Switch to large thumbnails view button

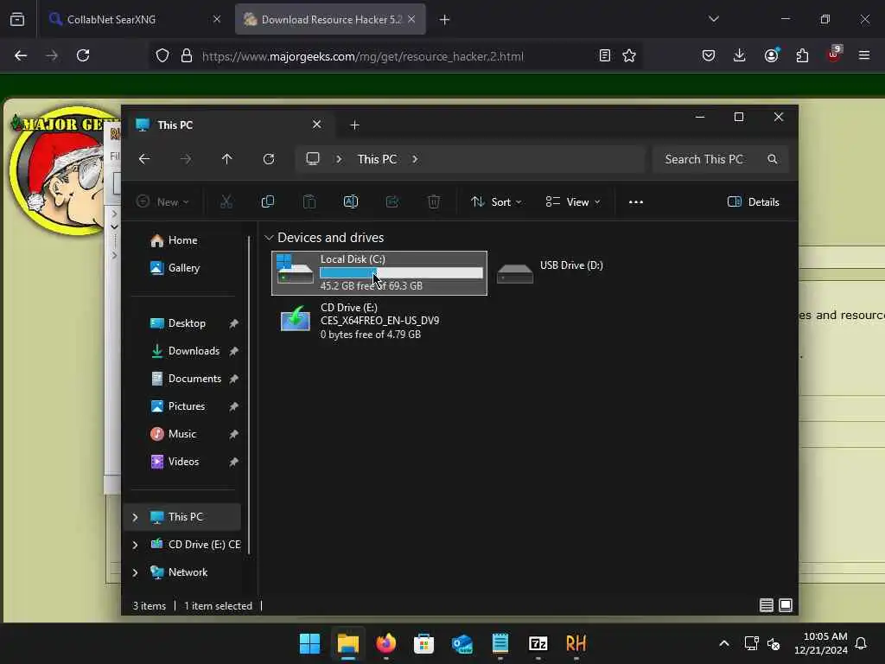(786, 605)
